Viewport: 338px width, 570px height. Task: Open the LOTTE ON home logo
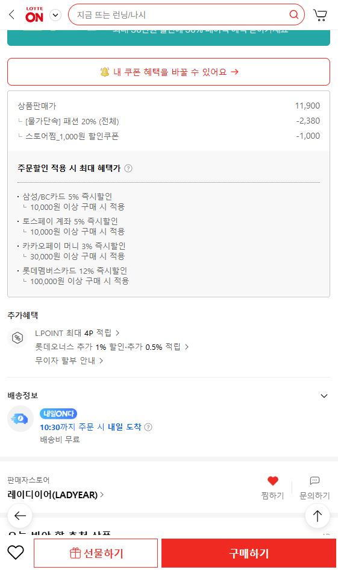34,15
